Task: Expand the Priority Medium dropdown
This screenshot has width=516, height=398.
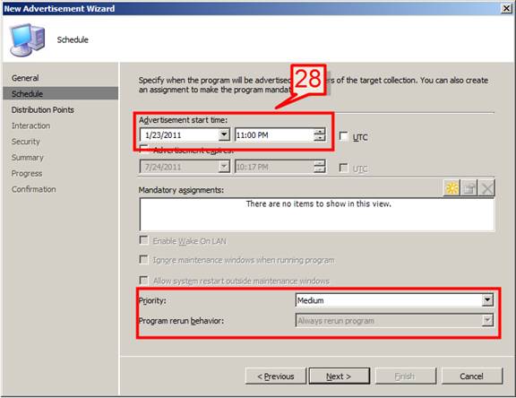Action: 487,300
